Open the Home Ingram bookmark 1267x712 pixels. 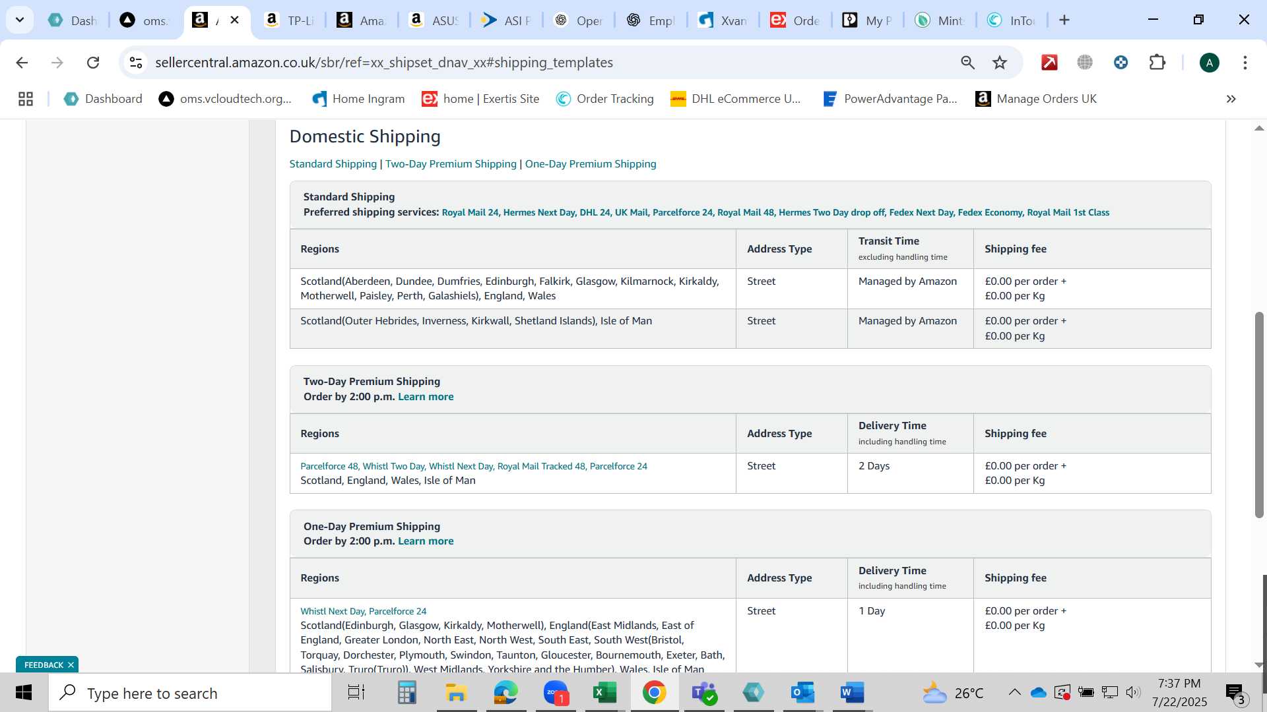(358, 99)
